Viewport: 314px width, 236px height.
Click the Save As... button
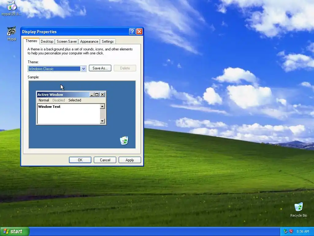pos(100,68)
